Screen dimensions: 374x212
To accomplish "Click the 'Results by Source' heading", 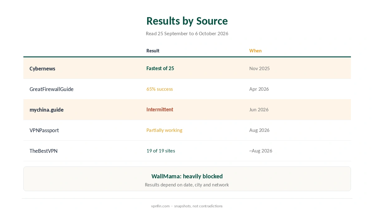I will coord(187,21).
